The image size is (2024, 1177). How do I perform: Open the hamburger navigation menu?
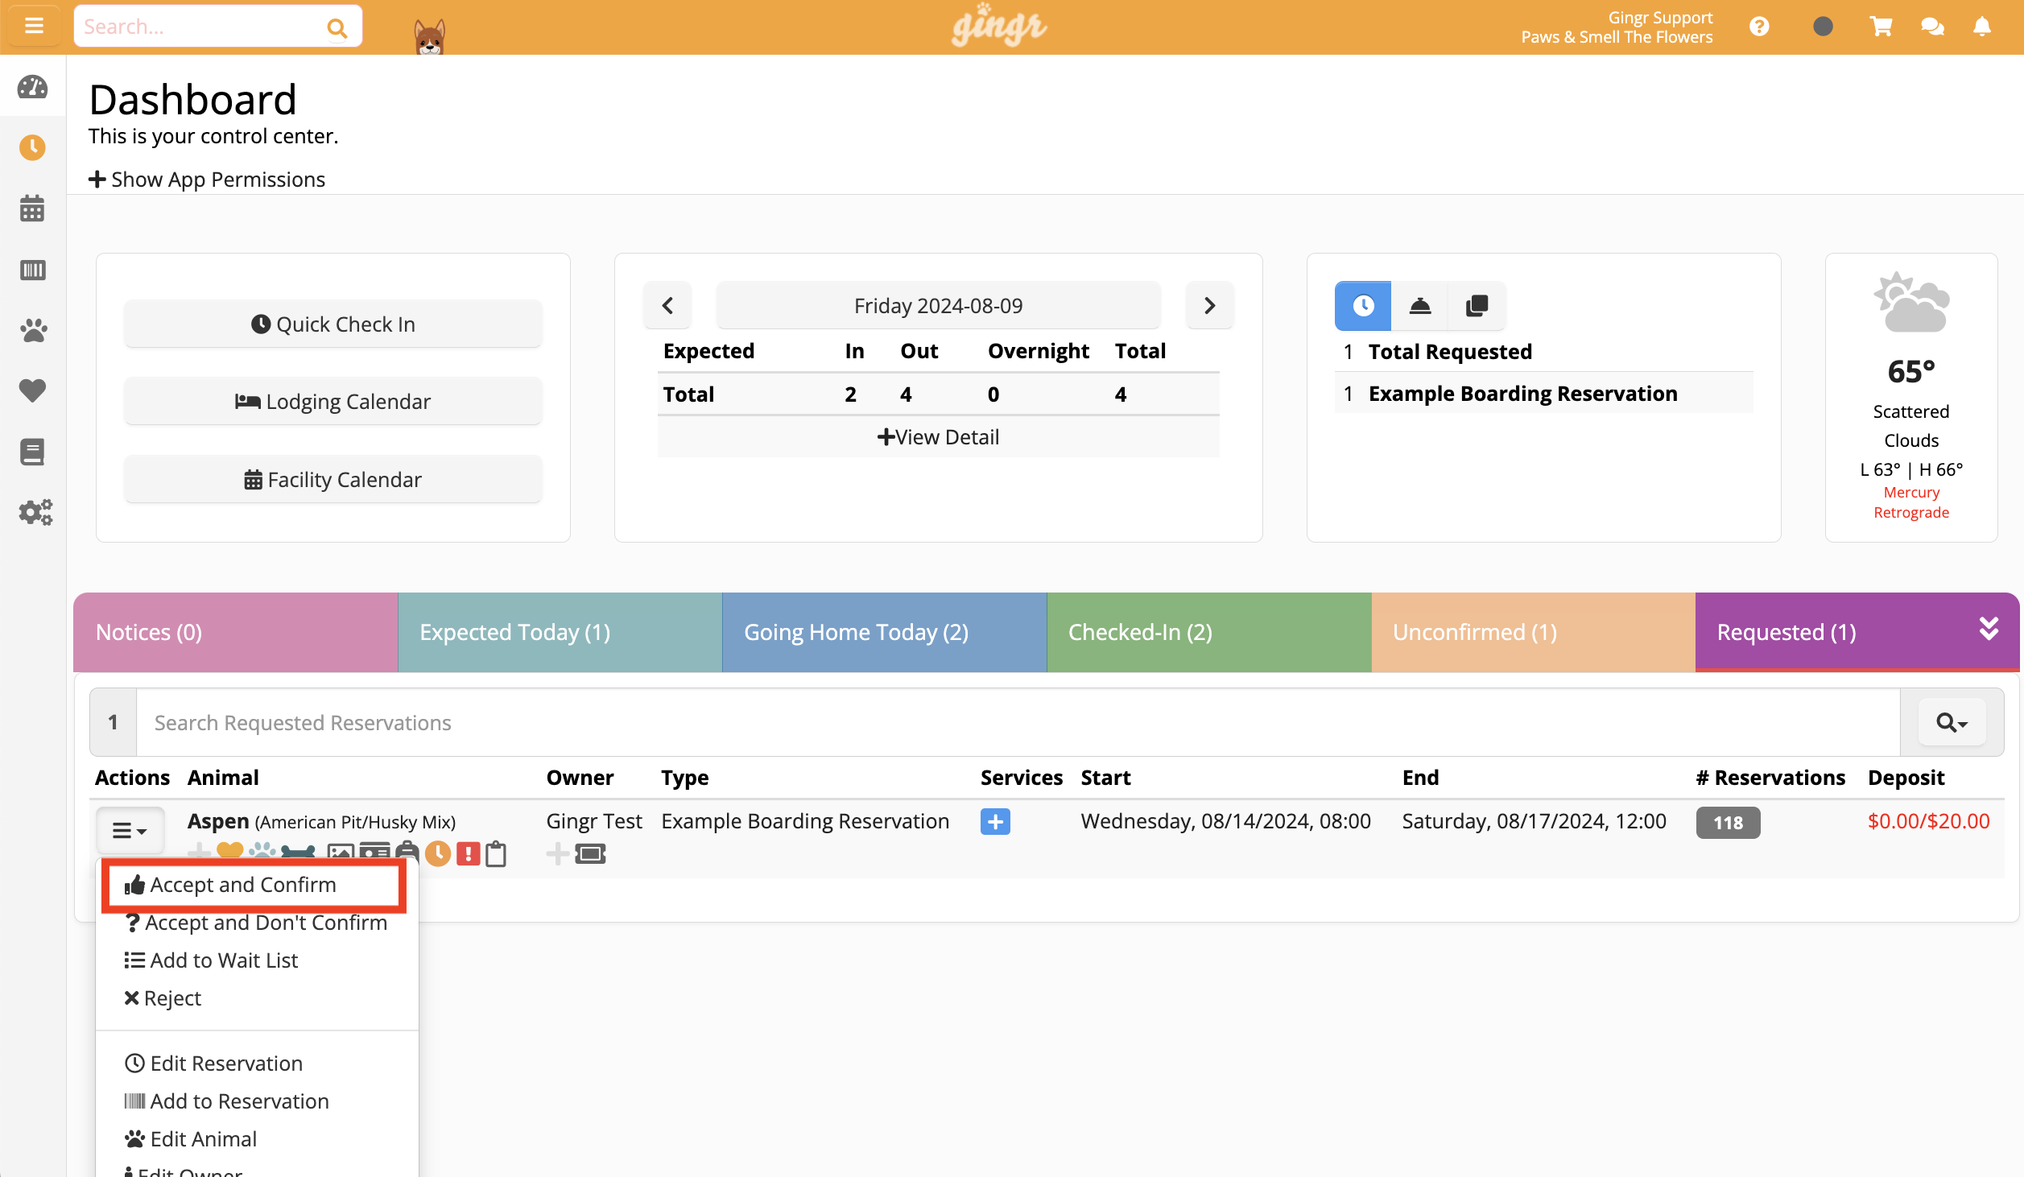click(34, 27)
